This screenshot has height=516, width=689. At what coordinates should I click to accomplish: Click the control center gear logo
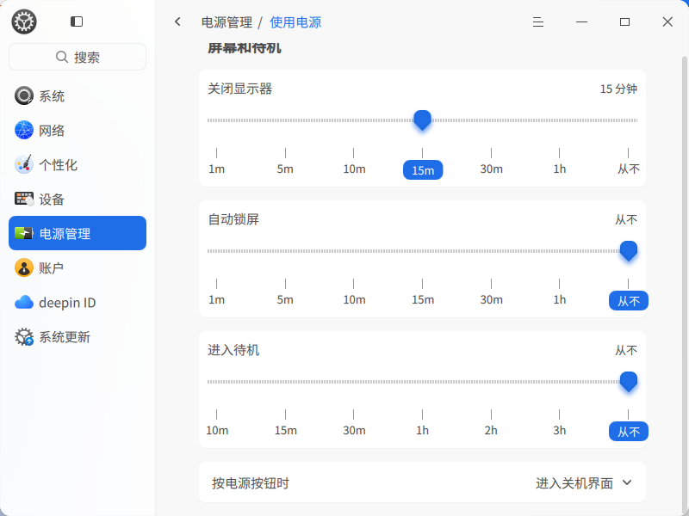pos(24,21)
